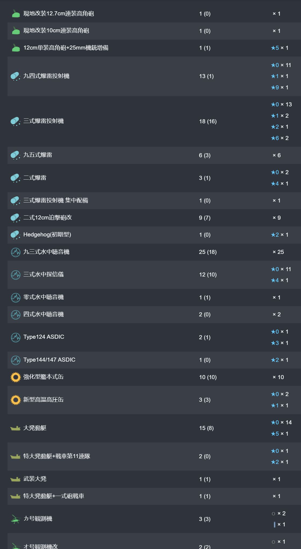Click the 12cm単装高角砲+25mm機銃増備 entry
301x549 pixels.
[x=66, y=48]
